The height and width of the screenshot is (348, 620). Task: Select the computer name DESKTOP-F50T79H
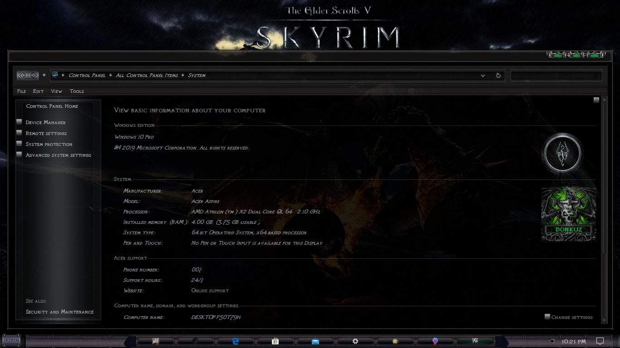(216, 317)
